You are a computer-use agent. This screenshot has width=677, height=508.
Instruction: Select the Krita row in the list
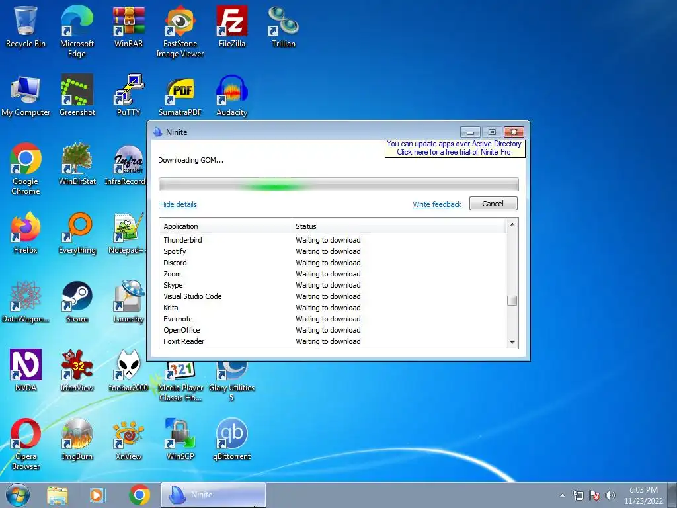click(x=333, y=307)
